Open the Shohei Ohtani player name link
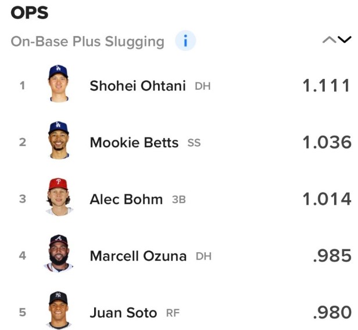The width and height of the screenshot is (358, 330). tap(138, 86)
